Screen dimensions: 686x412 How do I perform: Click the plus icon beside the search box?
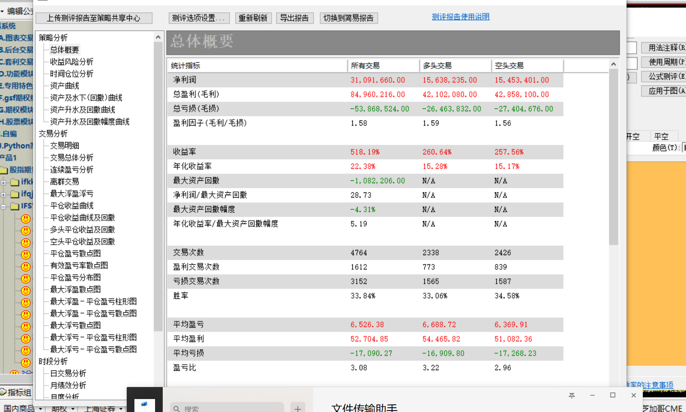[298, 408]
